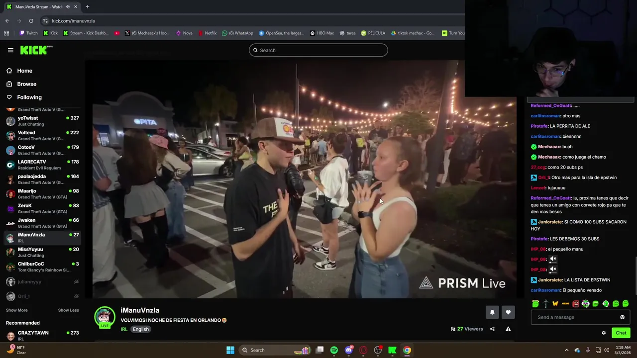Click the share icon next to viewers
This screenshot has height=358, width=637.
click(492, 329)
